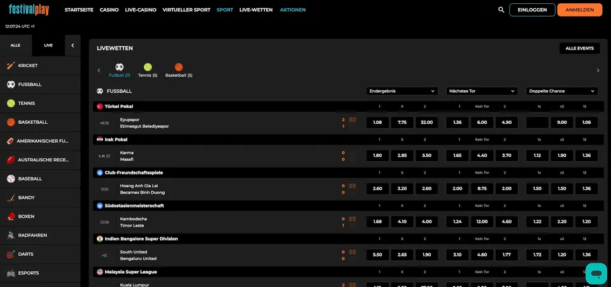Go to next sports with right arrow

click(598, 70)
